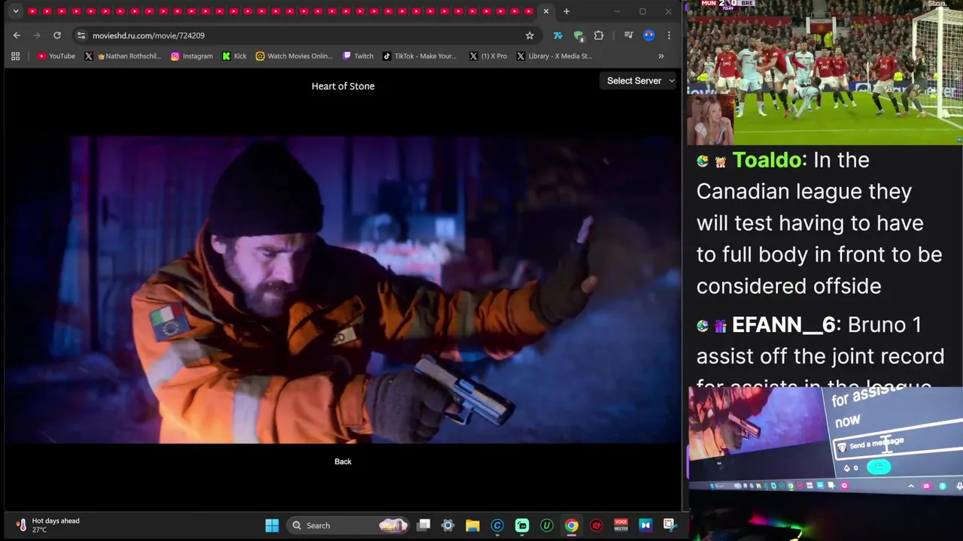The image size is (963, 541).
Task: Open the blue C app on taskbar
Action: [x=497, y=525]
